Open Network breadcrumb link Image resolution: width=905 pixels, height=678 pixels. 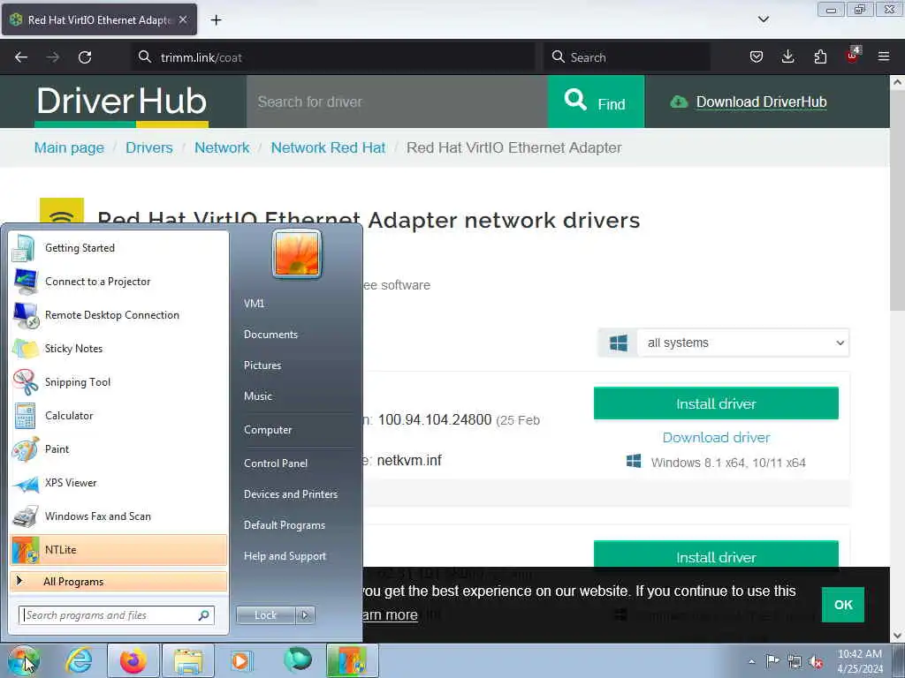(x=222, y=147)
